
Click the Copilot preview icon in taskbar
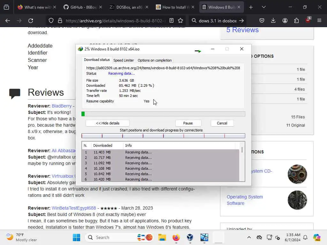(x=317, y=237)
